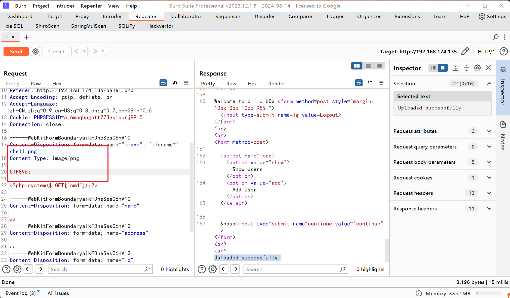Image resolution: width=510 pixels, height=298 pixels.
Task: Open Request search help icon
Action: click(x=6, y=269)
